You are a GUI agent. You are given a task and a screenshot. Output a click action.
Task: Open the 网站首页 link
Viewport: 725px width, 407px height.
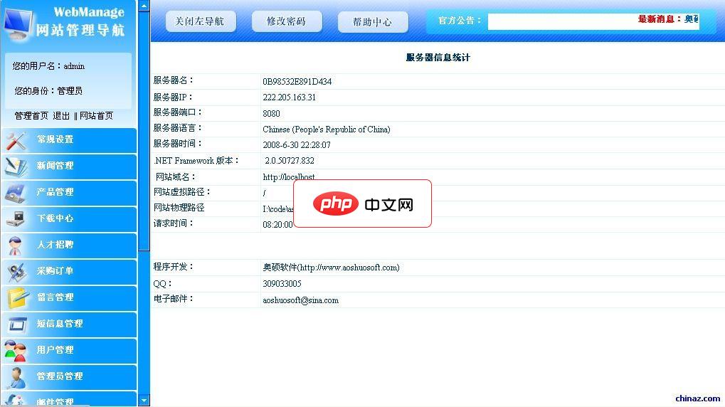pos(96,115)
